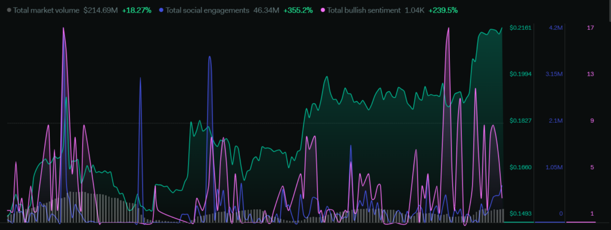Click the 17 sentiment axis label
Screen dimensions: 611x230
(591, 27)
